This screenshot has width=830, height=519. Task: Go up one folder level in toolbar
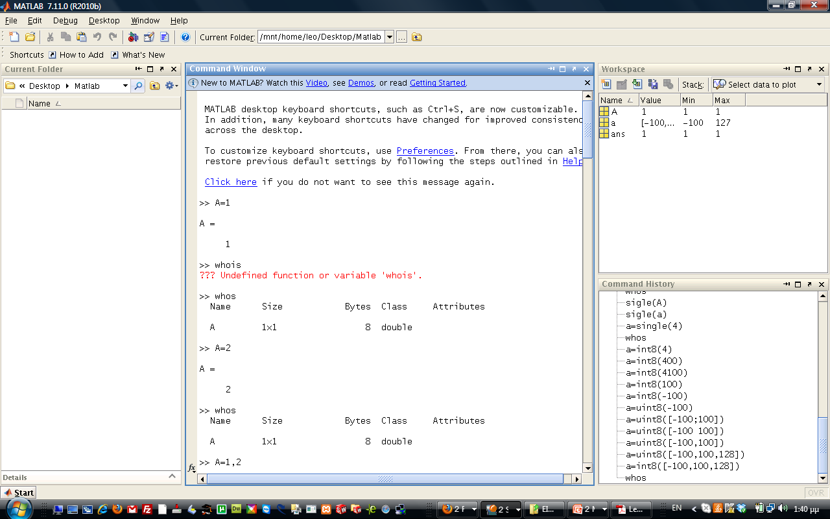(417, 37)
